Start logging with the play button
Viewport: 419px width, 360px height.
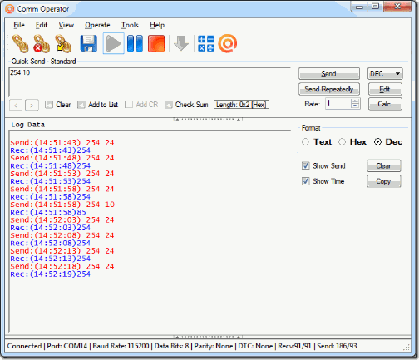click(x=113, y=43)
